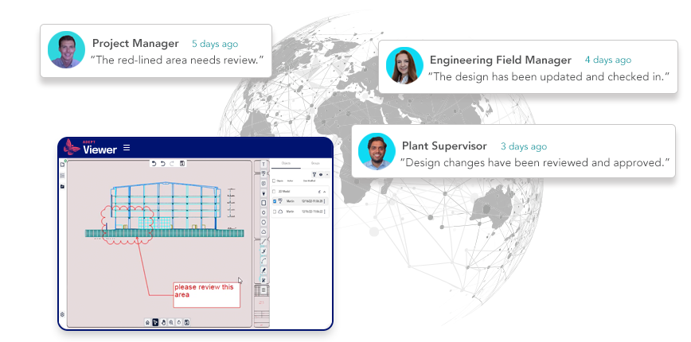Open the hamburger menu beside Viewer logo
The height and width of the screenshot is (342, 691).
coord(127,148)
